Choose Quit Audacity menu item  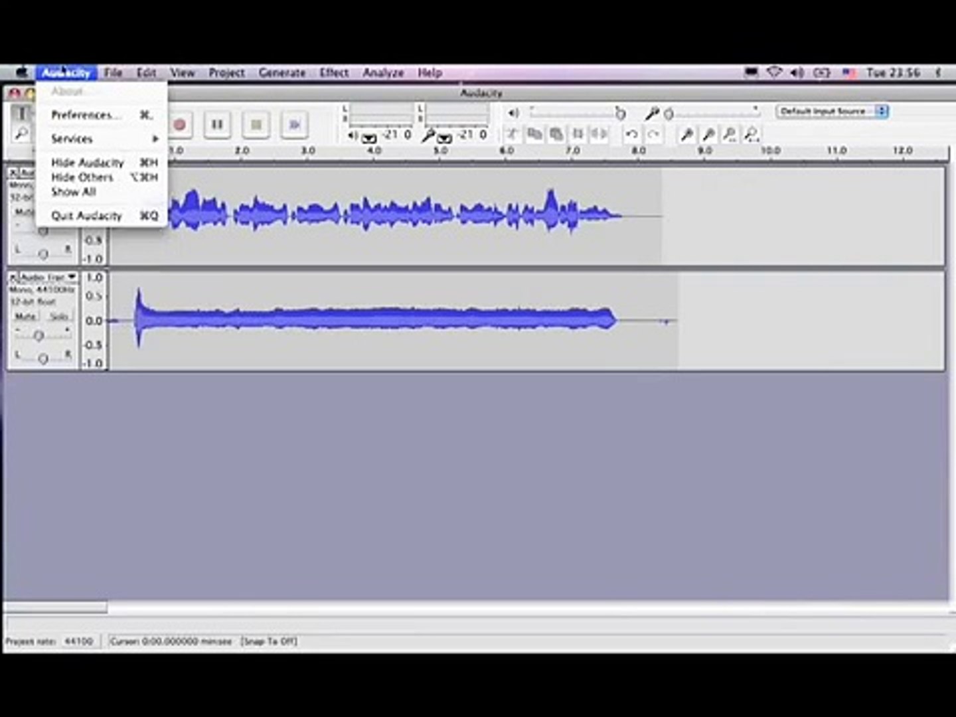[102, 216]
